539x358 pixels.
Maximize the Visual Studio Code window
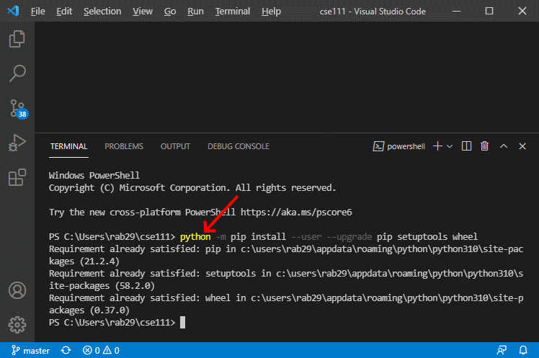coord(489,11)
